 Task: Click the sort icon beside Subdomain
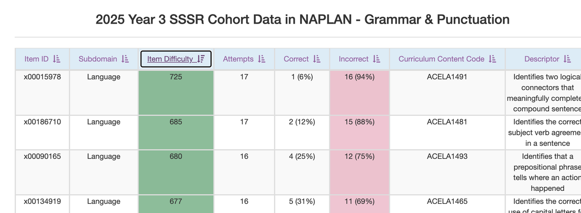(124, 59)
